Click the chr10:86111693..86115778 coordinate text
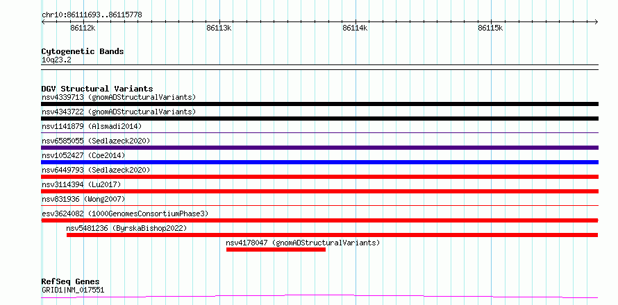Image resolution: width=618 pixels, height=305 pixels. coord(92,15)
